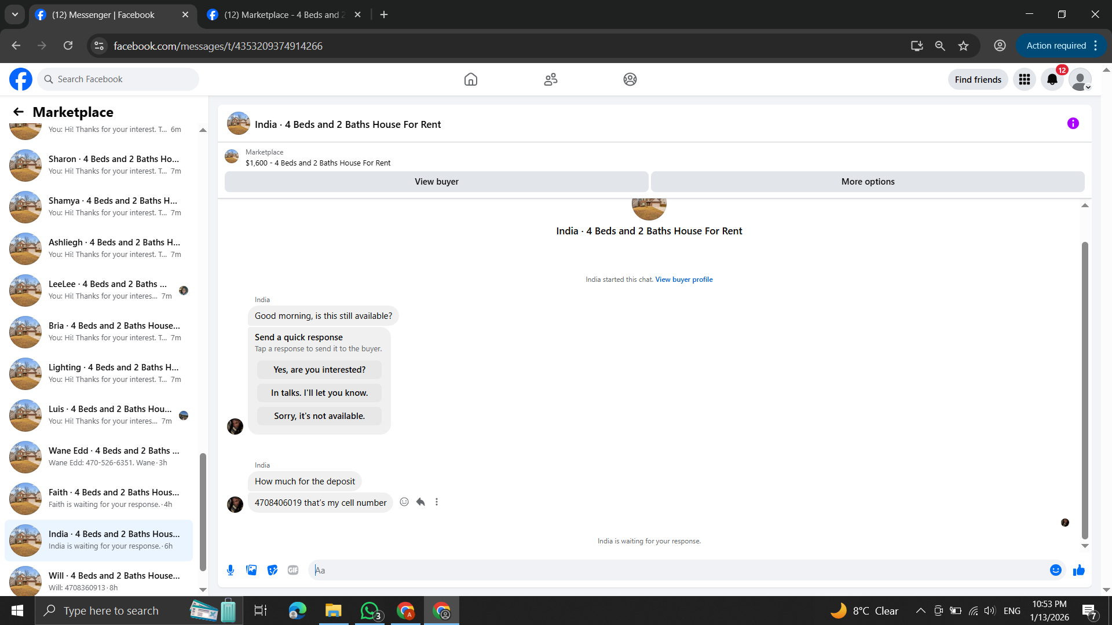Open View buyer profile link
This screenshot has width=1112, height=625.
[x=683, y=280]
